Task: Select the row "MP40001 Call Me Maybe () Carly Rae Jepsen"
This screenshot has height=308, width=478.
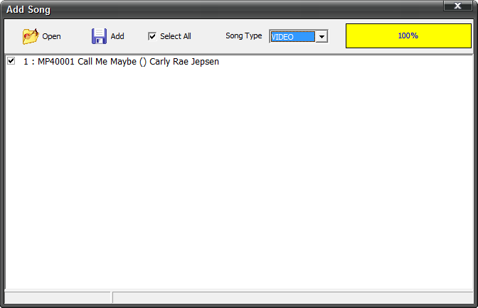Action: coord(239,62)
